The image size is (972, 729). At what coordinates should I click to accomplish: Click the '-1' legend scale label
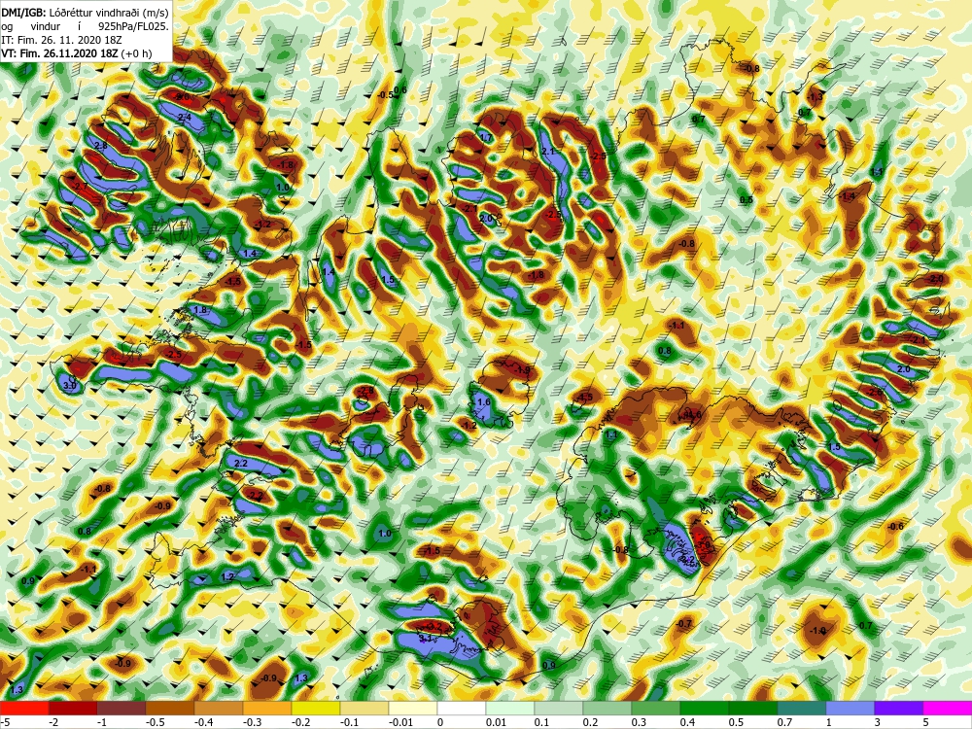pyautogui.click(x=102, y=722)
